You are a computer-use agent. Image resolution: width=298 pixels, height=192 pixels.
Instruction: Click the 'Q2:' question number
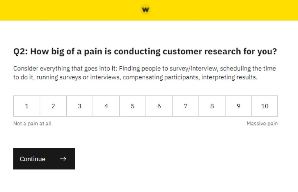pos(20,52)
